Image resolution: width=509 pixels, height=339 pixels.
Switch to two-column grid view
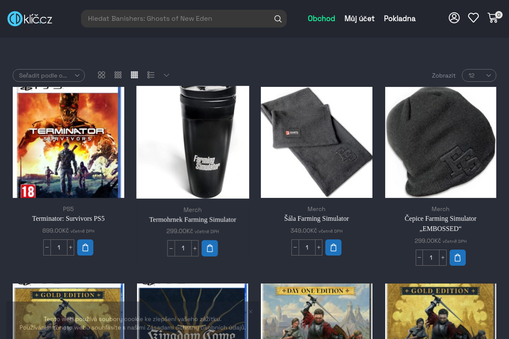point(101,75)
